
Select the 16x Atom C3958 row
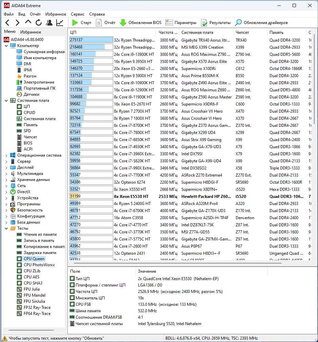tap(191, 218)
